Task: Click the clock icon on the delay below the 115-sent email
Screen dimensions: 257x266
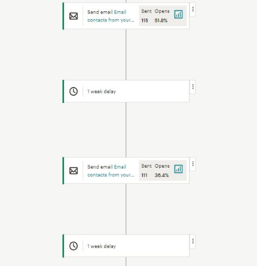Action: click(74, 92)
